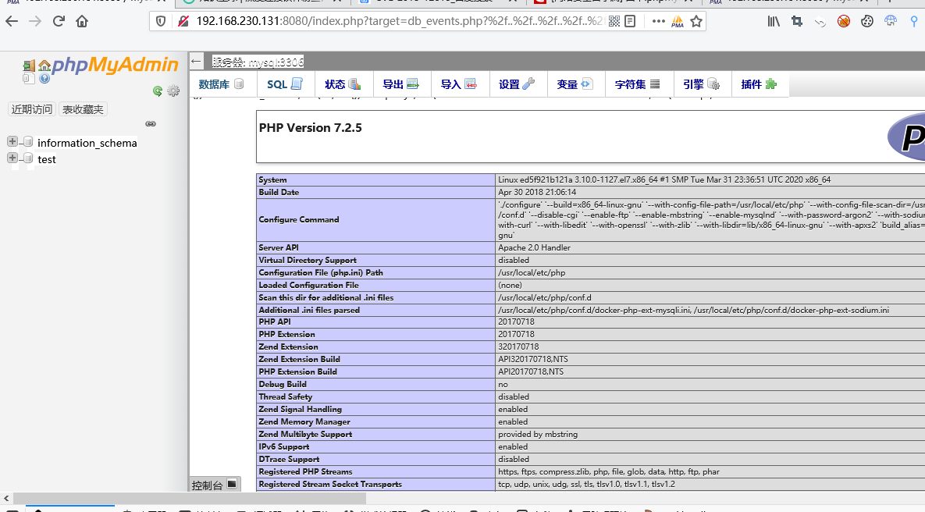Collapse the navigation panel with the arrow toggle
Screen dimensions: 925x512
(197, 59)
